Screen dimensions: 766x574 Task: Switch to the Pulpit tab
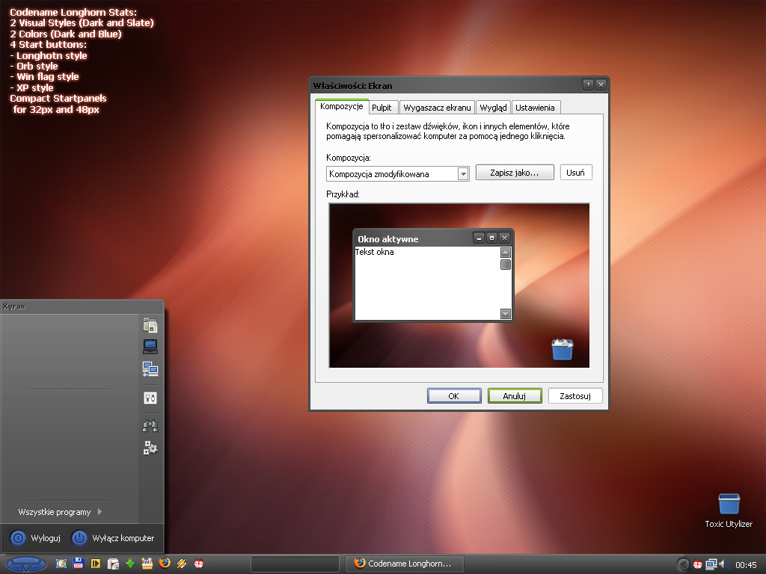click(x=382, y=108)
